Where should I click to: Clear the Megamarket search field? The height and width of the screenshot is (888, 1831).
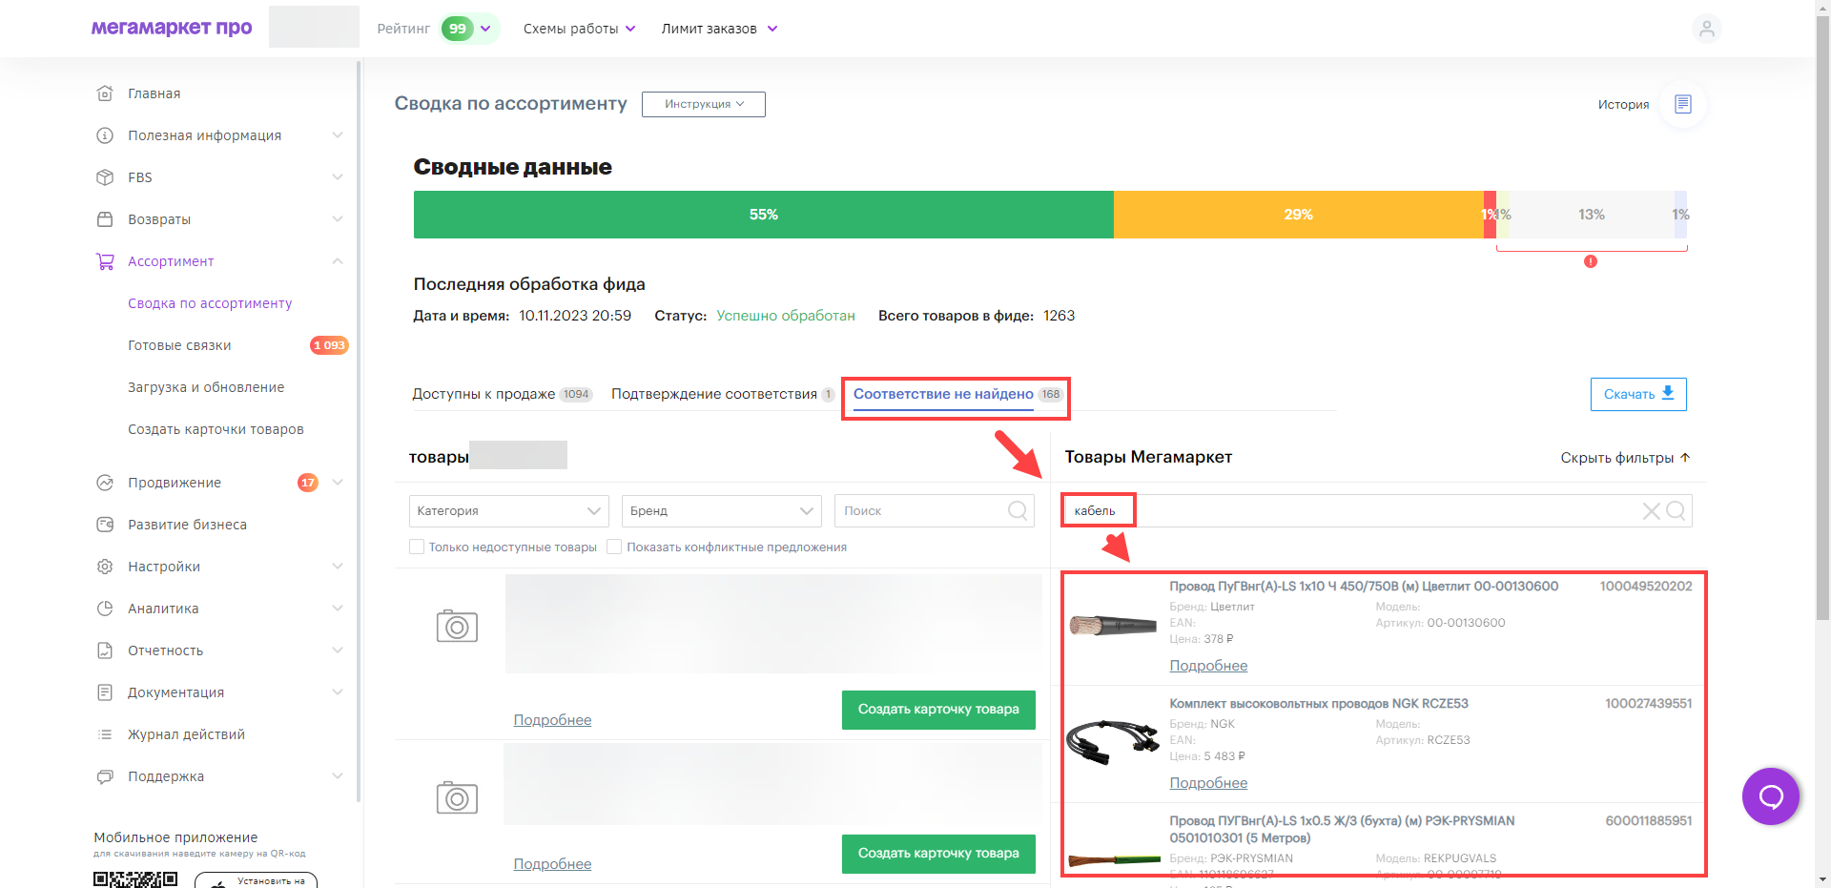coord(1651,511)
